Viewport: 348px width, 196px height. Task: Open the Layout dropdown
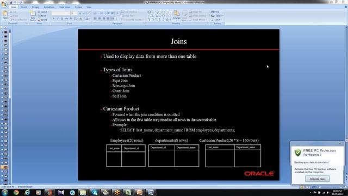tap(43, 12)
